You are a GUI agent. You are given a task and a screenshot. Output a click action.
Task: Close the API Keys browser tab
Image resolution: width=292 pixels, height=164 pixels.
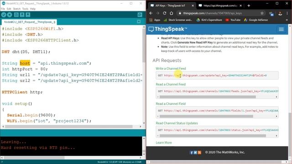tap(193, 5)
